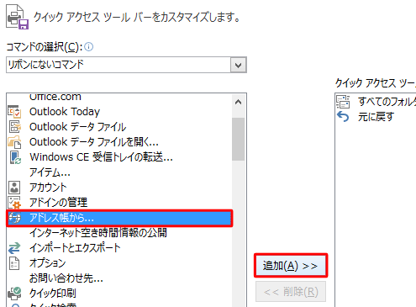Viewport: 416px width, 307px height.
Task: Click the Windows CE 受信トレイの転送 icon
Action: [x=15, y=157]
